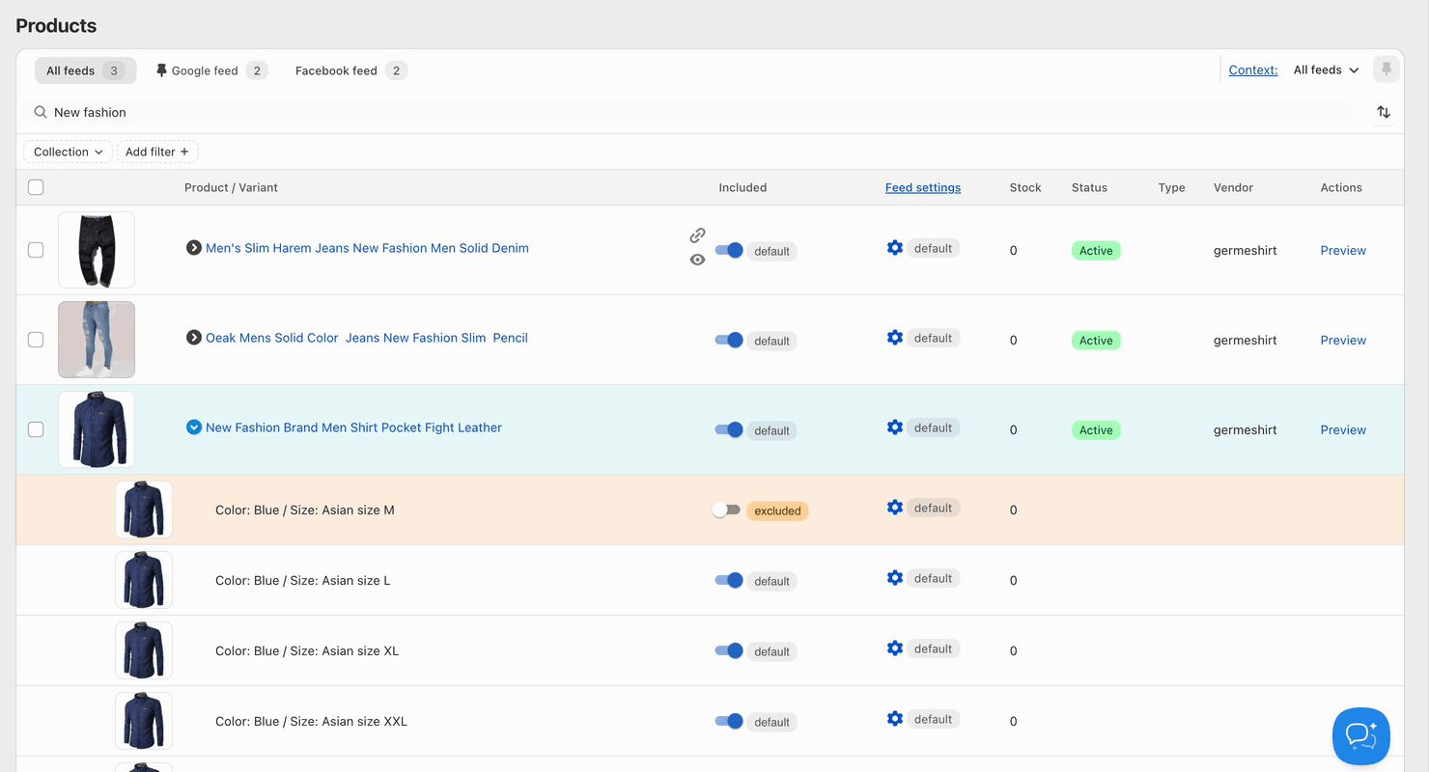Screen dimensions: 1429x772
Task: Select checkbox for New Fashion Brand Men Shirt
Action: (x=36, y=429)
